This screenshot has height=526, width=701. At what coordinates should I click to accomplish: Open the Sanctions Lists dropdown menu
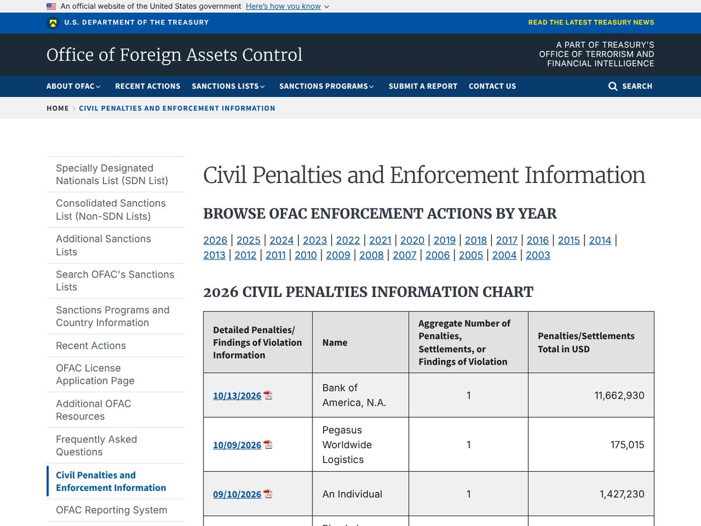[x=228, y=86]
